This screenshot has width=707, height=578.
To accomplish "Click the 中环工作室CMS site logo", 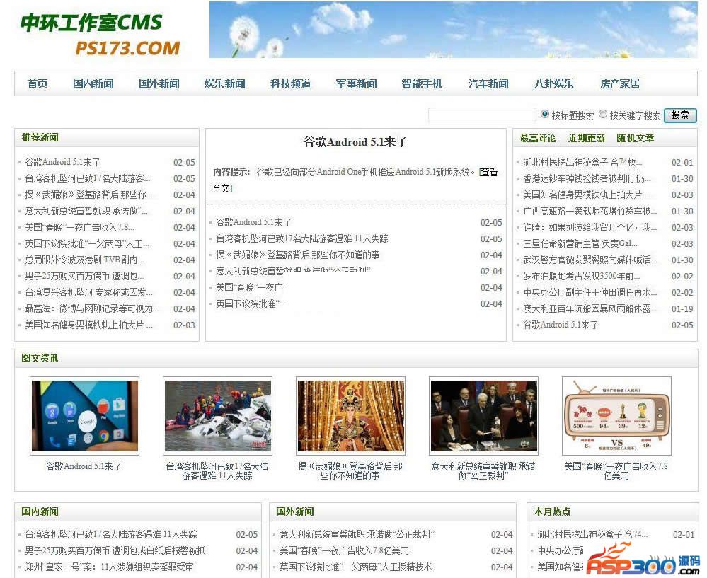I will pos(100,35).
